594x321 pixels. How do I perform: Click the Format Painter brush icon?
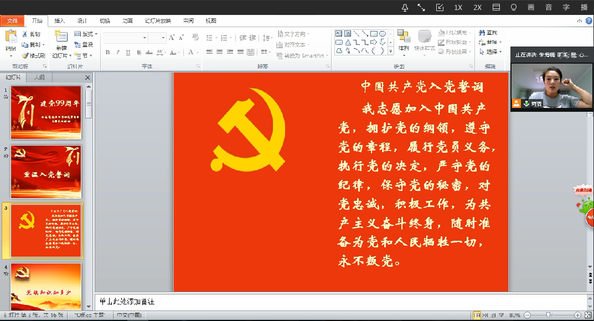point(25,55)
